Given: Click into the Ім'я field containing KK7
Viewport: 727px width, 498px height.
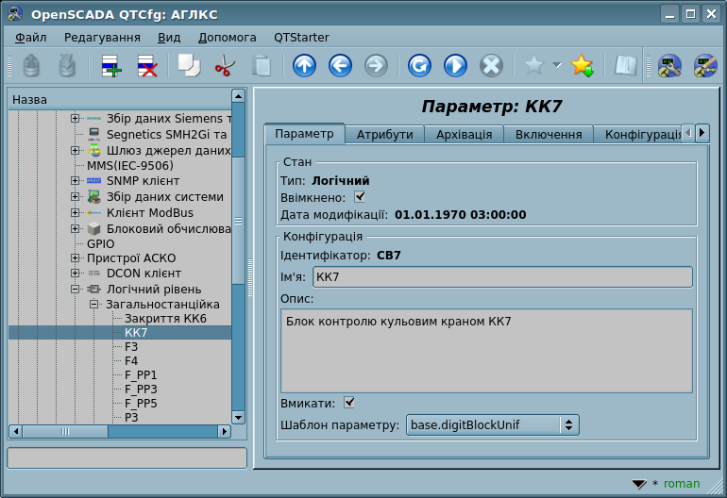Looking at the screenshot, I should coord(502,276).
